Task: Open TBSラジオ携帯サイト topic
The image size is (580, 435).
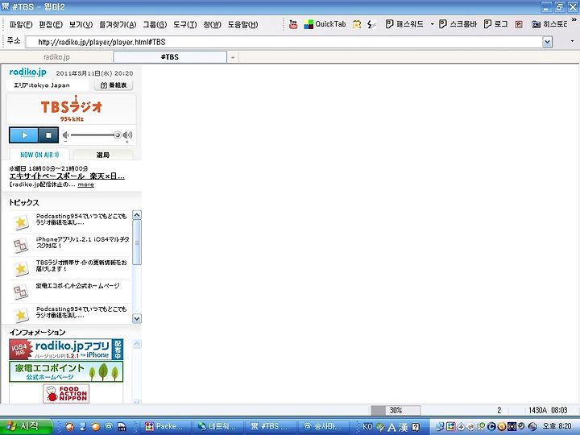Action: [x=81, y=265]
